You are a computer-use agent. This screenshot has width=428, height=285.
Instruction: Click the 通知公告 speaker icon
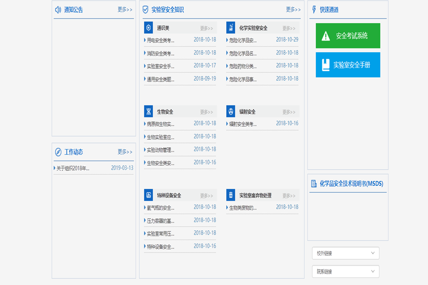point(58,9)
